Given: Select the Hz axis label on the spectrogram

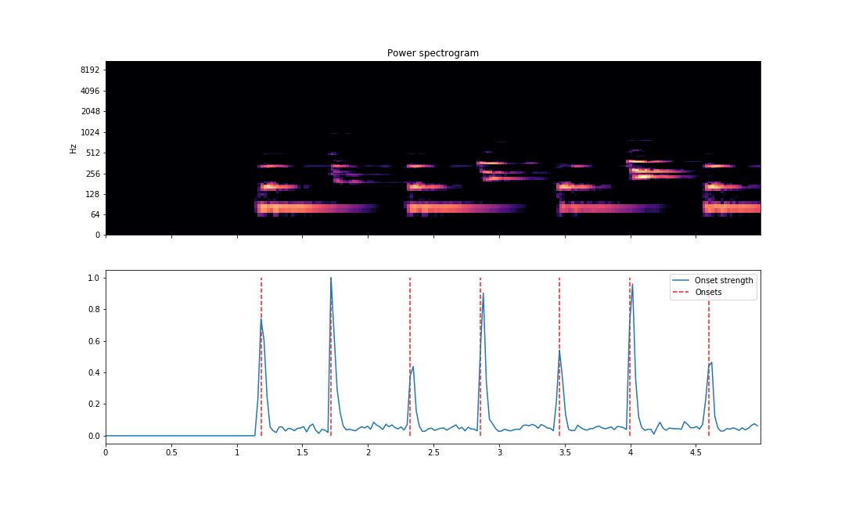Looking at the screenshot, I should click(73, 148).
